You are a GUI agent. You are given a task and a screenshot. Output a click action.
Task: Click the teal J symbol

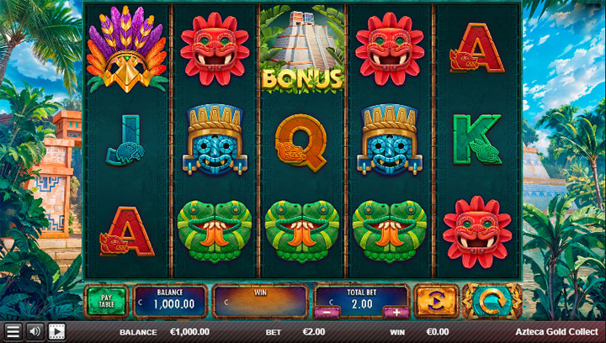point(125,140)
